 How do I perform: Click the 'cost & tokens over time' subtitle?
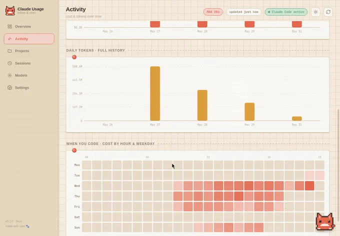point(83,16)
